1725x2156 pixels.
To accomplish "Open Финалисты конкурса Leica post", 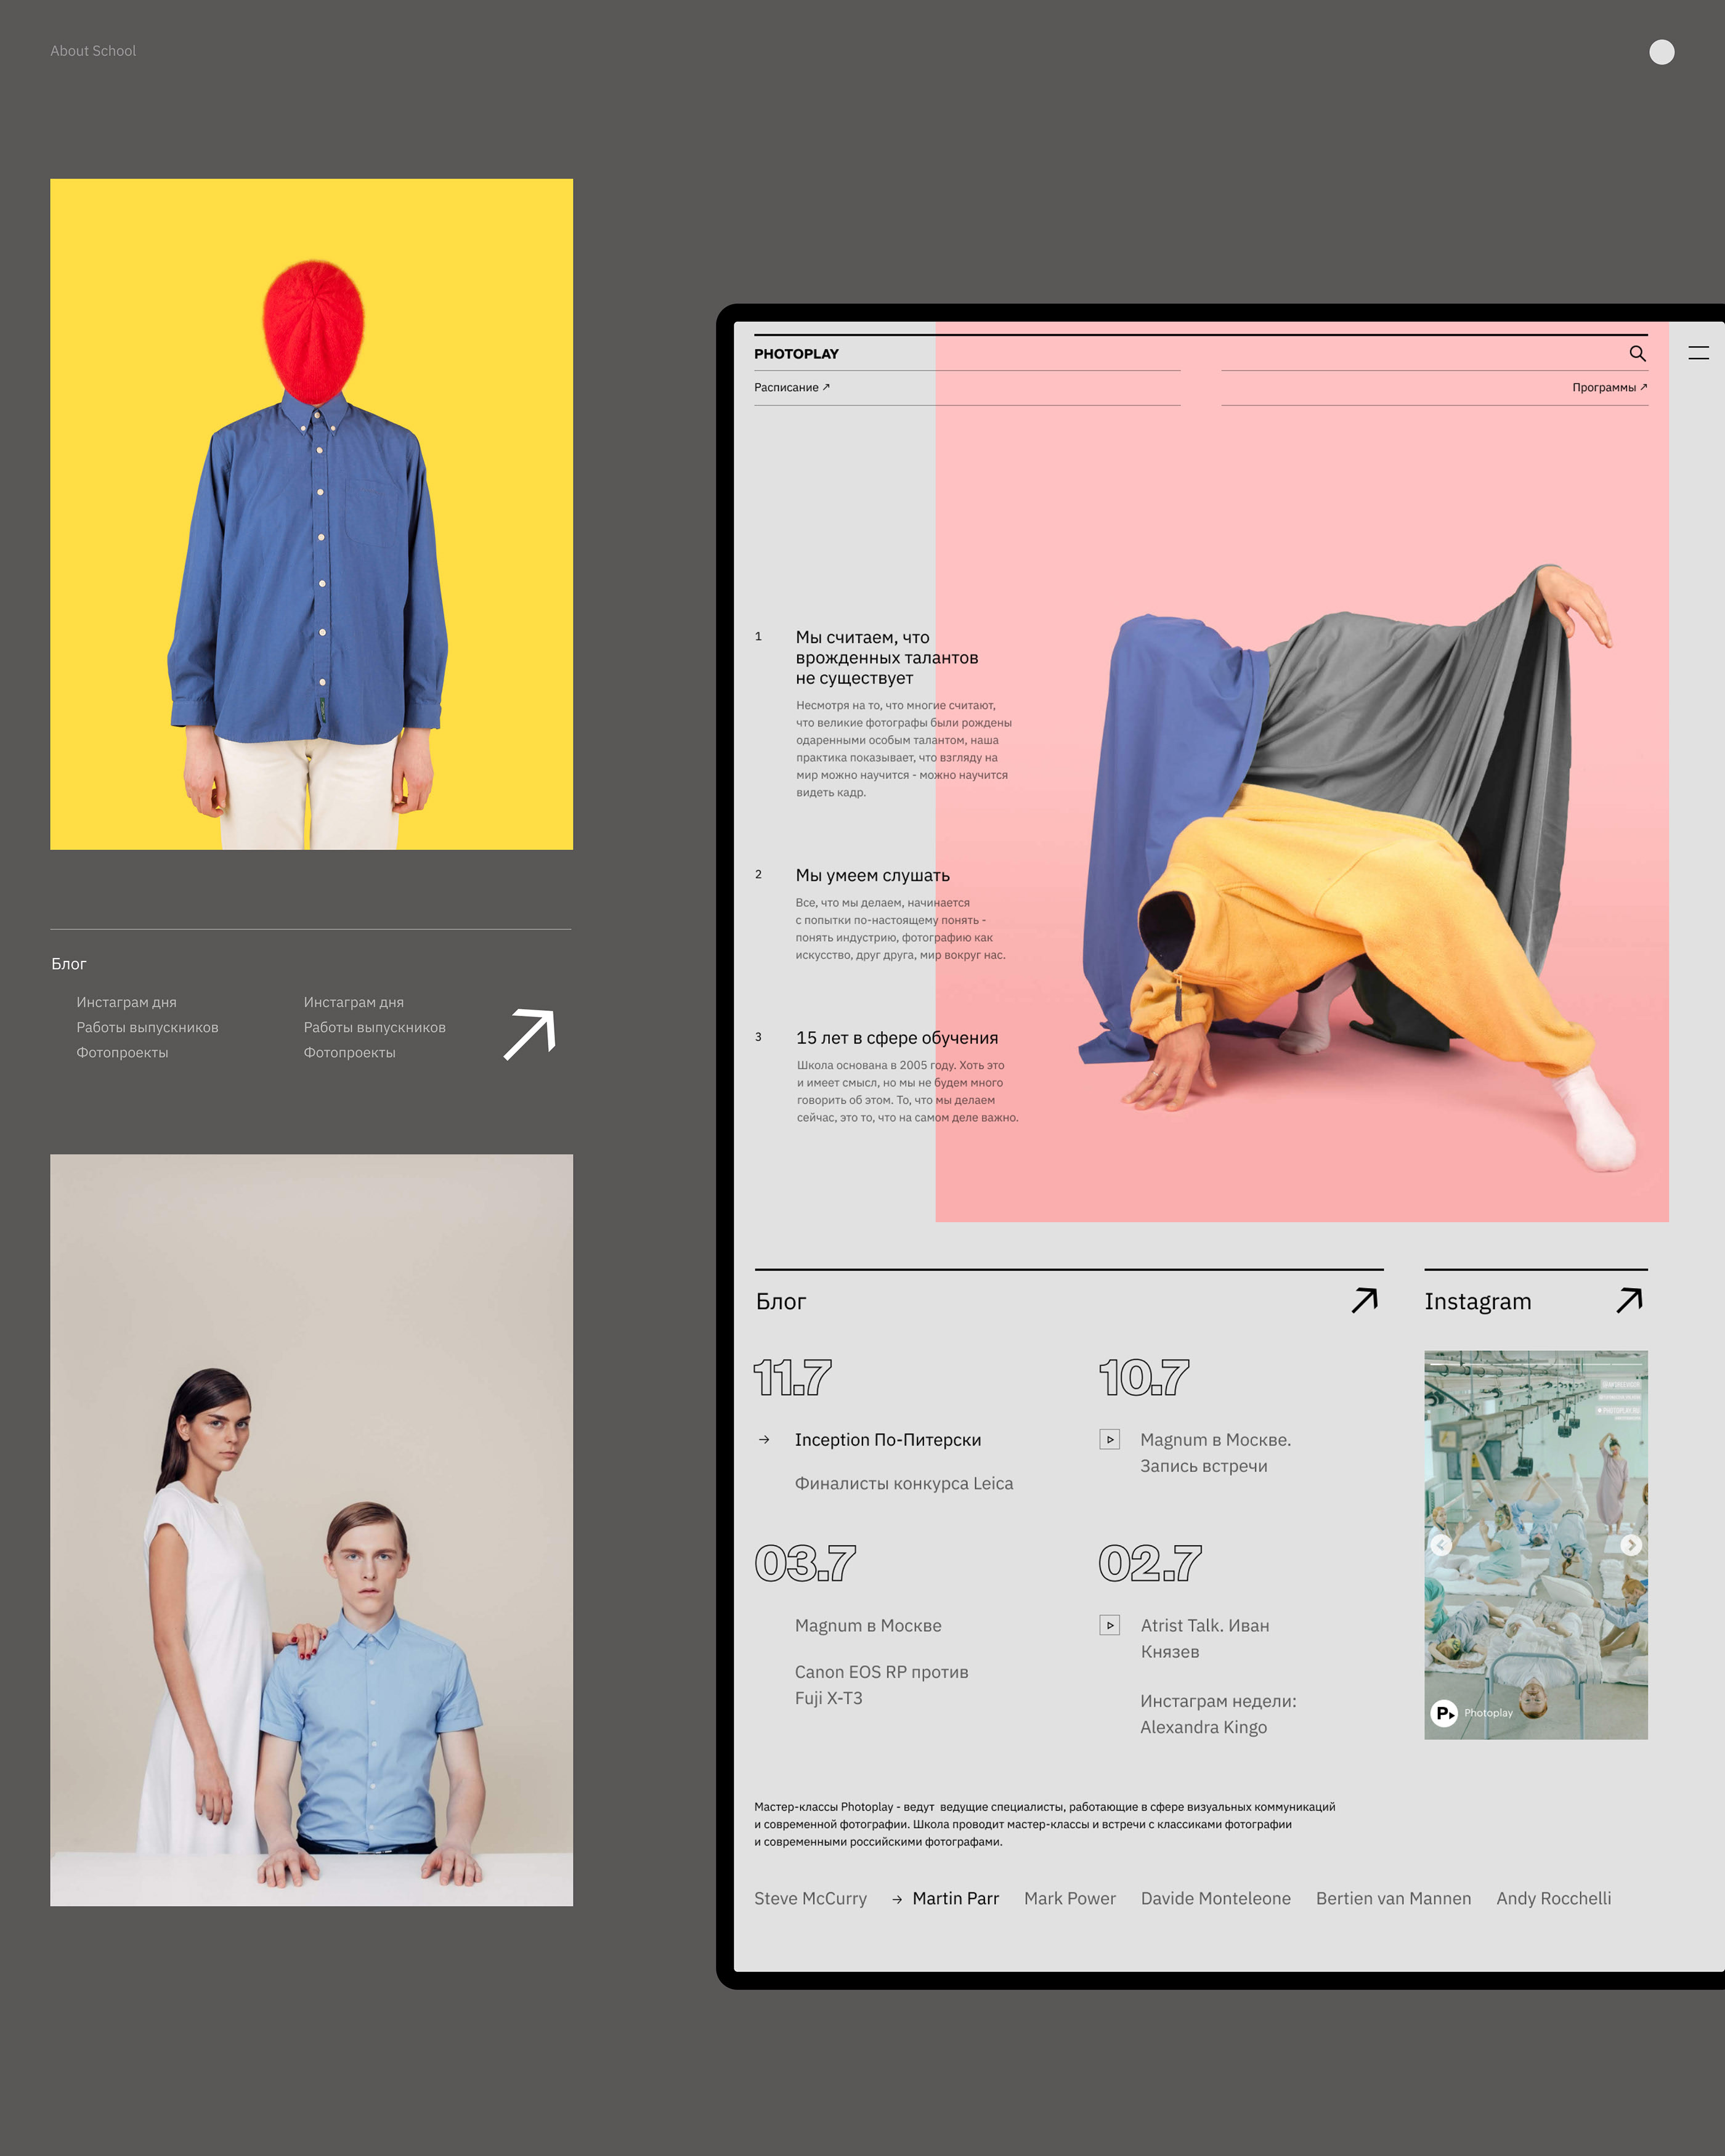I will 903,1483.
